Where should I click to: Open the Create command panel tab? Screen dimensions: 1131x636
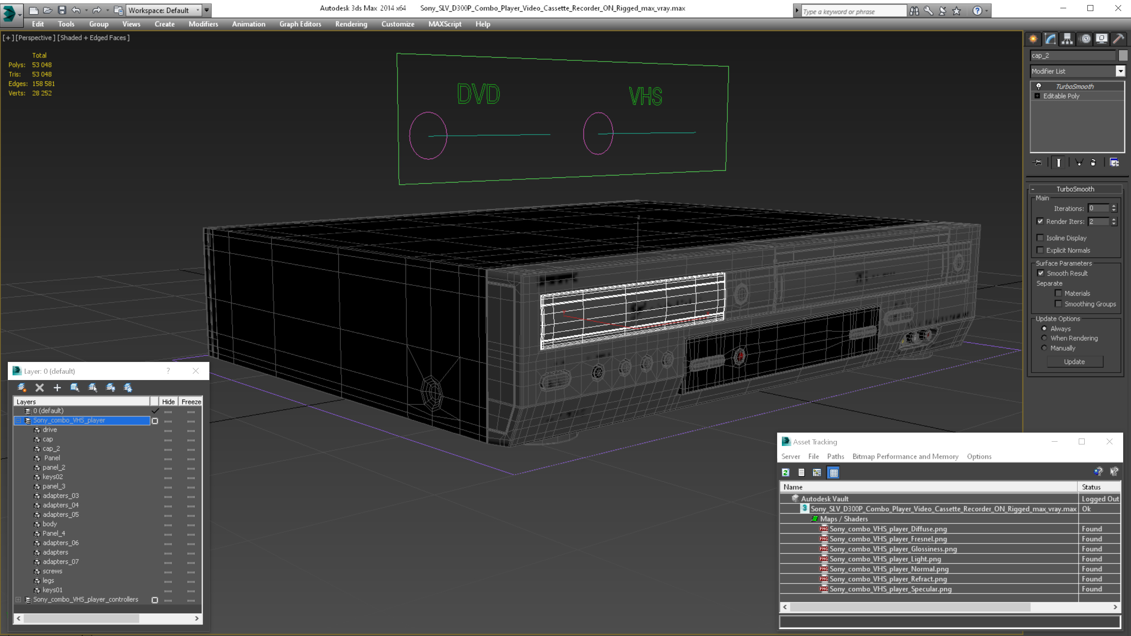(x=1033, y=39)
